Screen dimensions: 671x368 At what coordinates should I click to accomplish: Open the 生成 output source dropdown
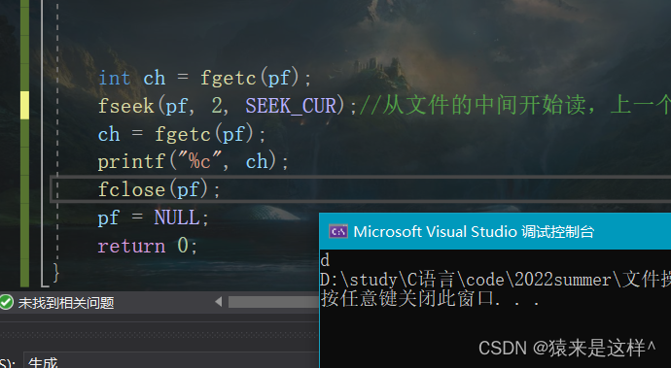tap(171, 361)
